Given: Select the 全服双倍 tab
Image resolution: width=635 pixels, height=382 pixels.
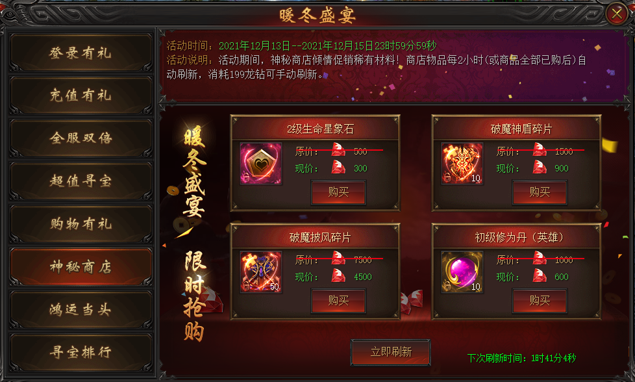Looking at the screenshot, I should pyautogui.click(x=81, y=138).
